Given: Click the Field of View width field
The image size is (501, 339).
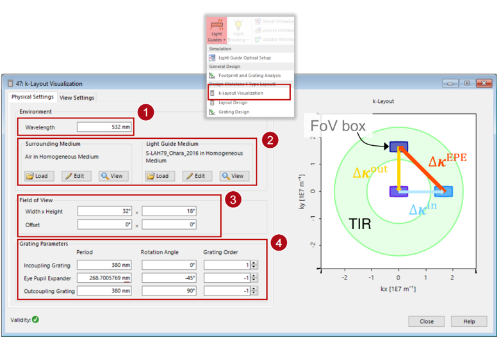Looking at the screenshot, I should tap(105, 211).
